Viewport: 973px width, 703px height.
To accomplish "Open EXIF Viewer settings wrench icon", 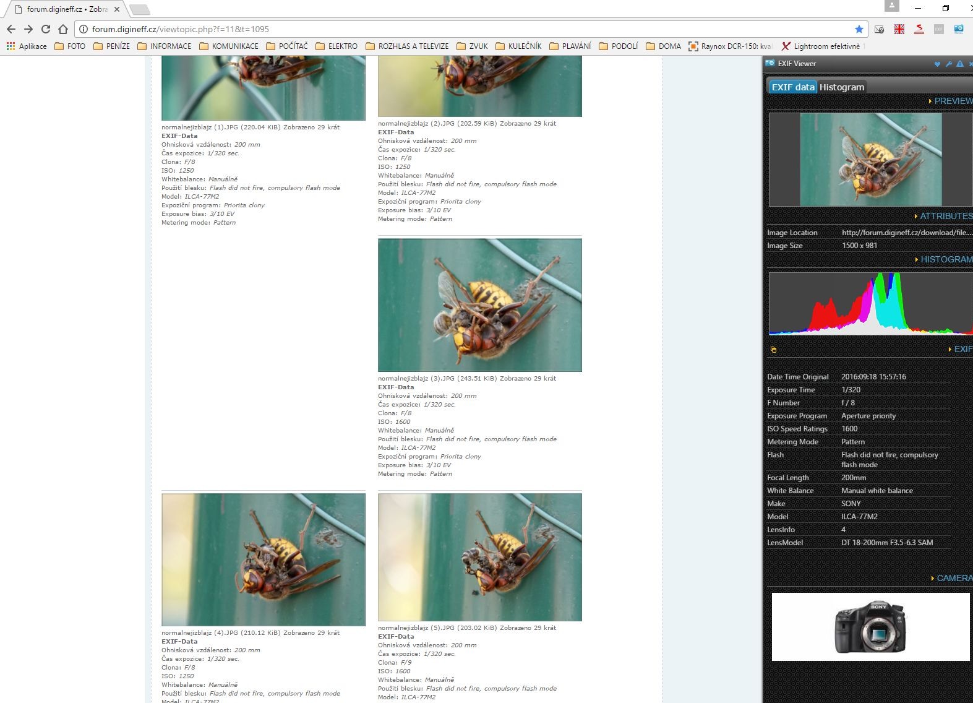I will [x=948, y=64].
